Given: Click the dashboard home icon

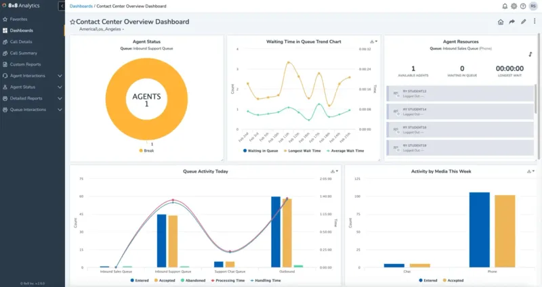Looking at the screenshot, I should [501, 22].
